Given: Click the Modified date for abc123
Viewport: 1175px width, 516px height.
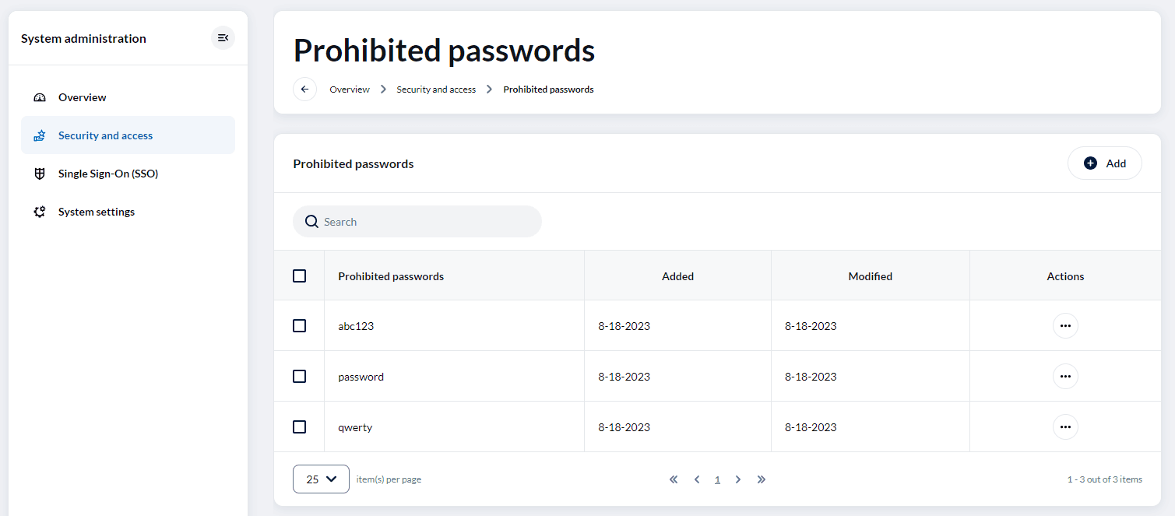Looking at the screenshot, I should point(811,326).
